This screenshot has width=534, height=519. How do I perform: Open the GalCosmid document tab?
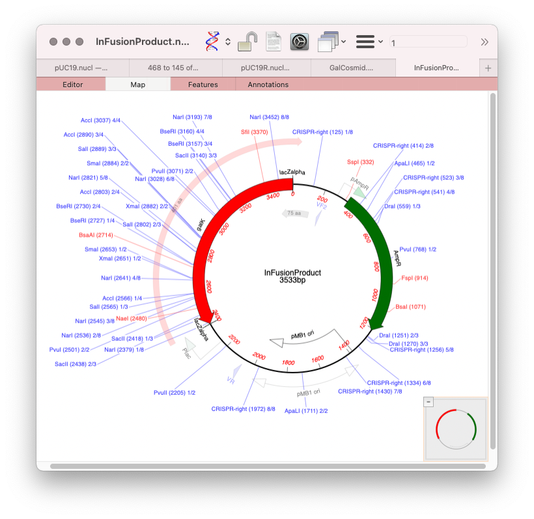(353, 67)
